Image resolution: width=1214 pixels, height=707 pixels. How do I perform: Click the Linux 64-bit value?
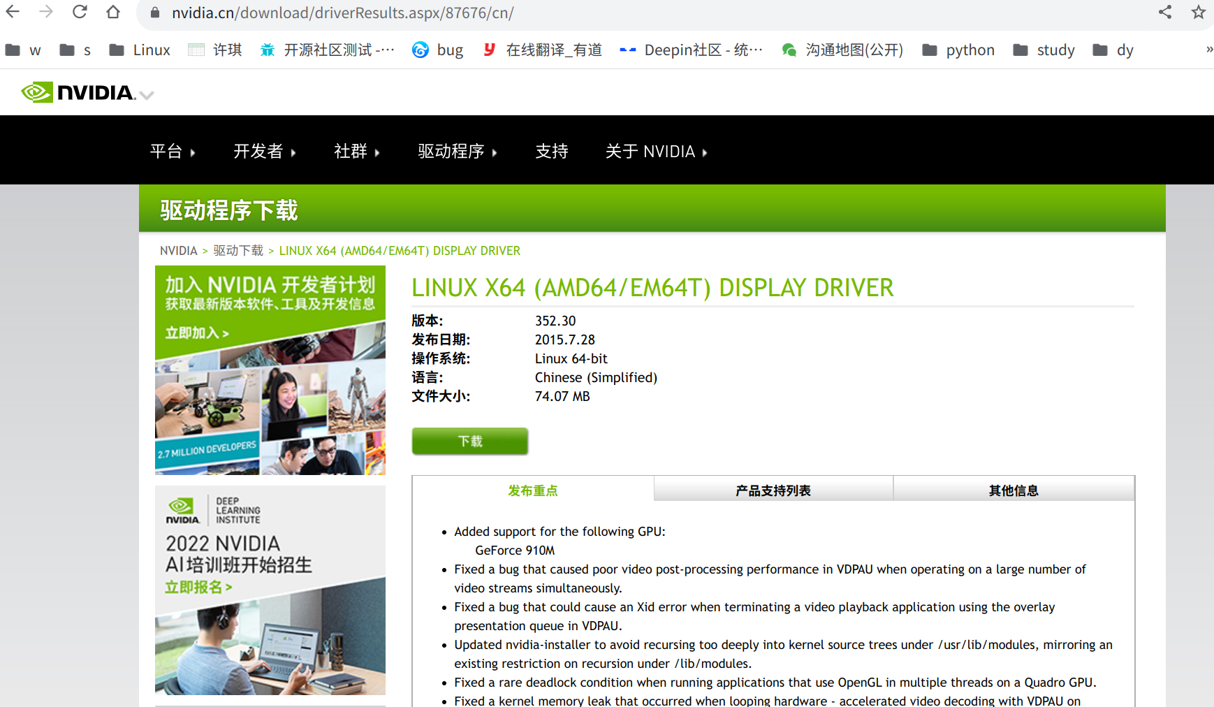click(x=571, y=358)
